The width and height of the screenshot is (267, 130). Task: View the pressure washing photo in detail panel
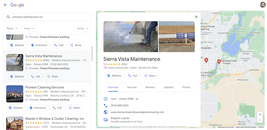(x=130, y=36)
